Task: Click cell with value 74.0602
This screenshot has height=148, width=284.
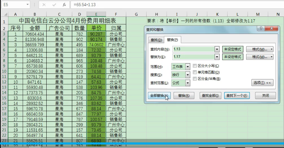Action: (x=96, y=45)
